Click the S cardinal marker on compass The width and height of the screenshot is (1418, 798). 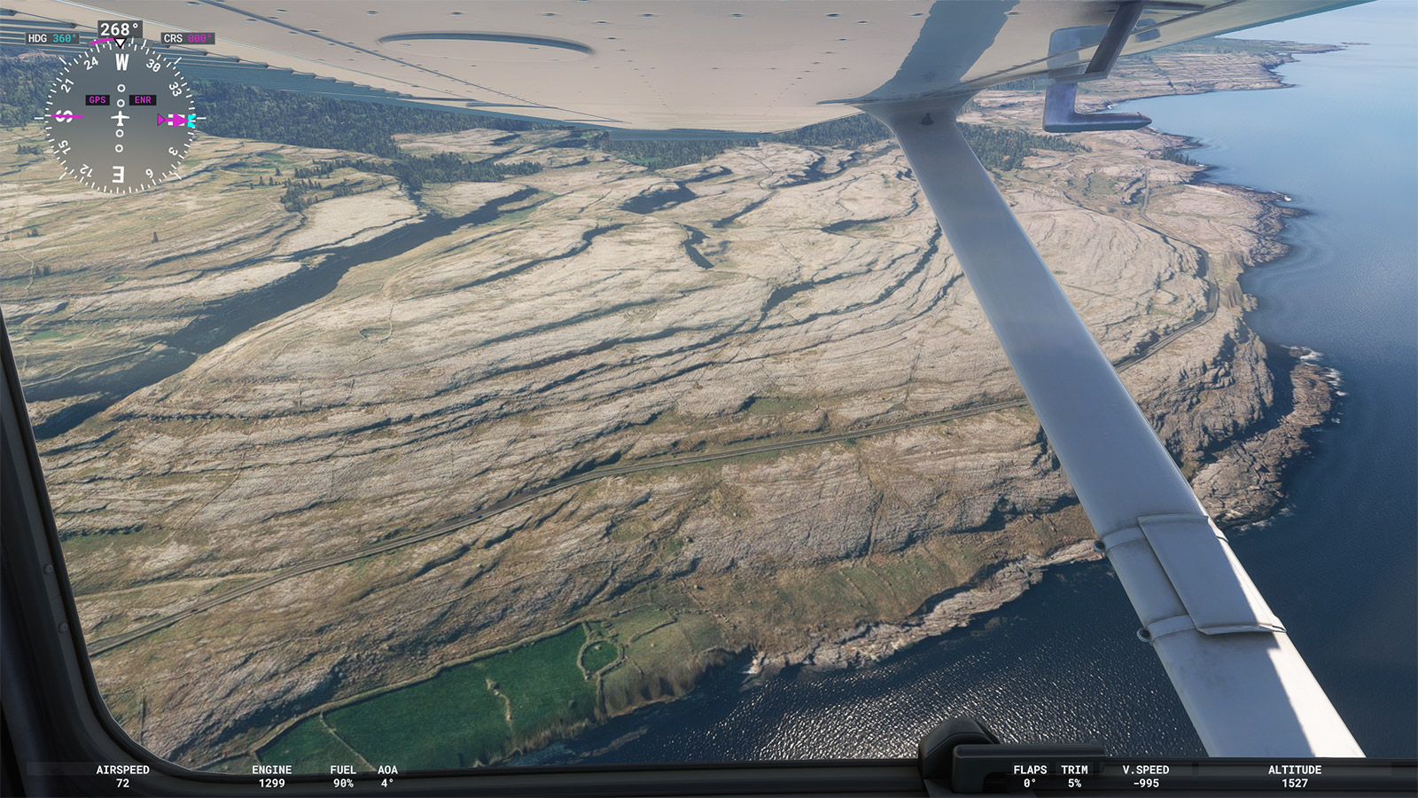(x=65, y=116)
